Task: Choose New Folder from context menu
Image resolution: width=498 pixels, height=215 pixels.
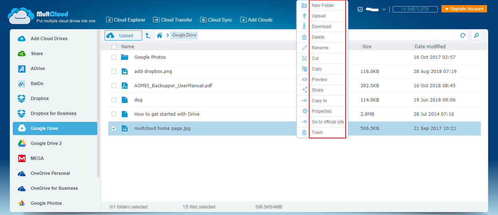Action: (322, 5)
